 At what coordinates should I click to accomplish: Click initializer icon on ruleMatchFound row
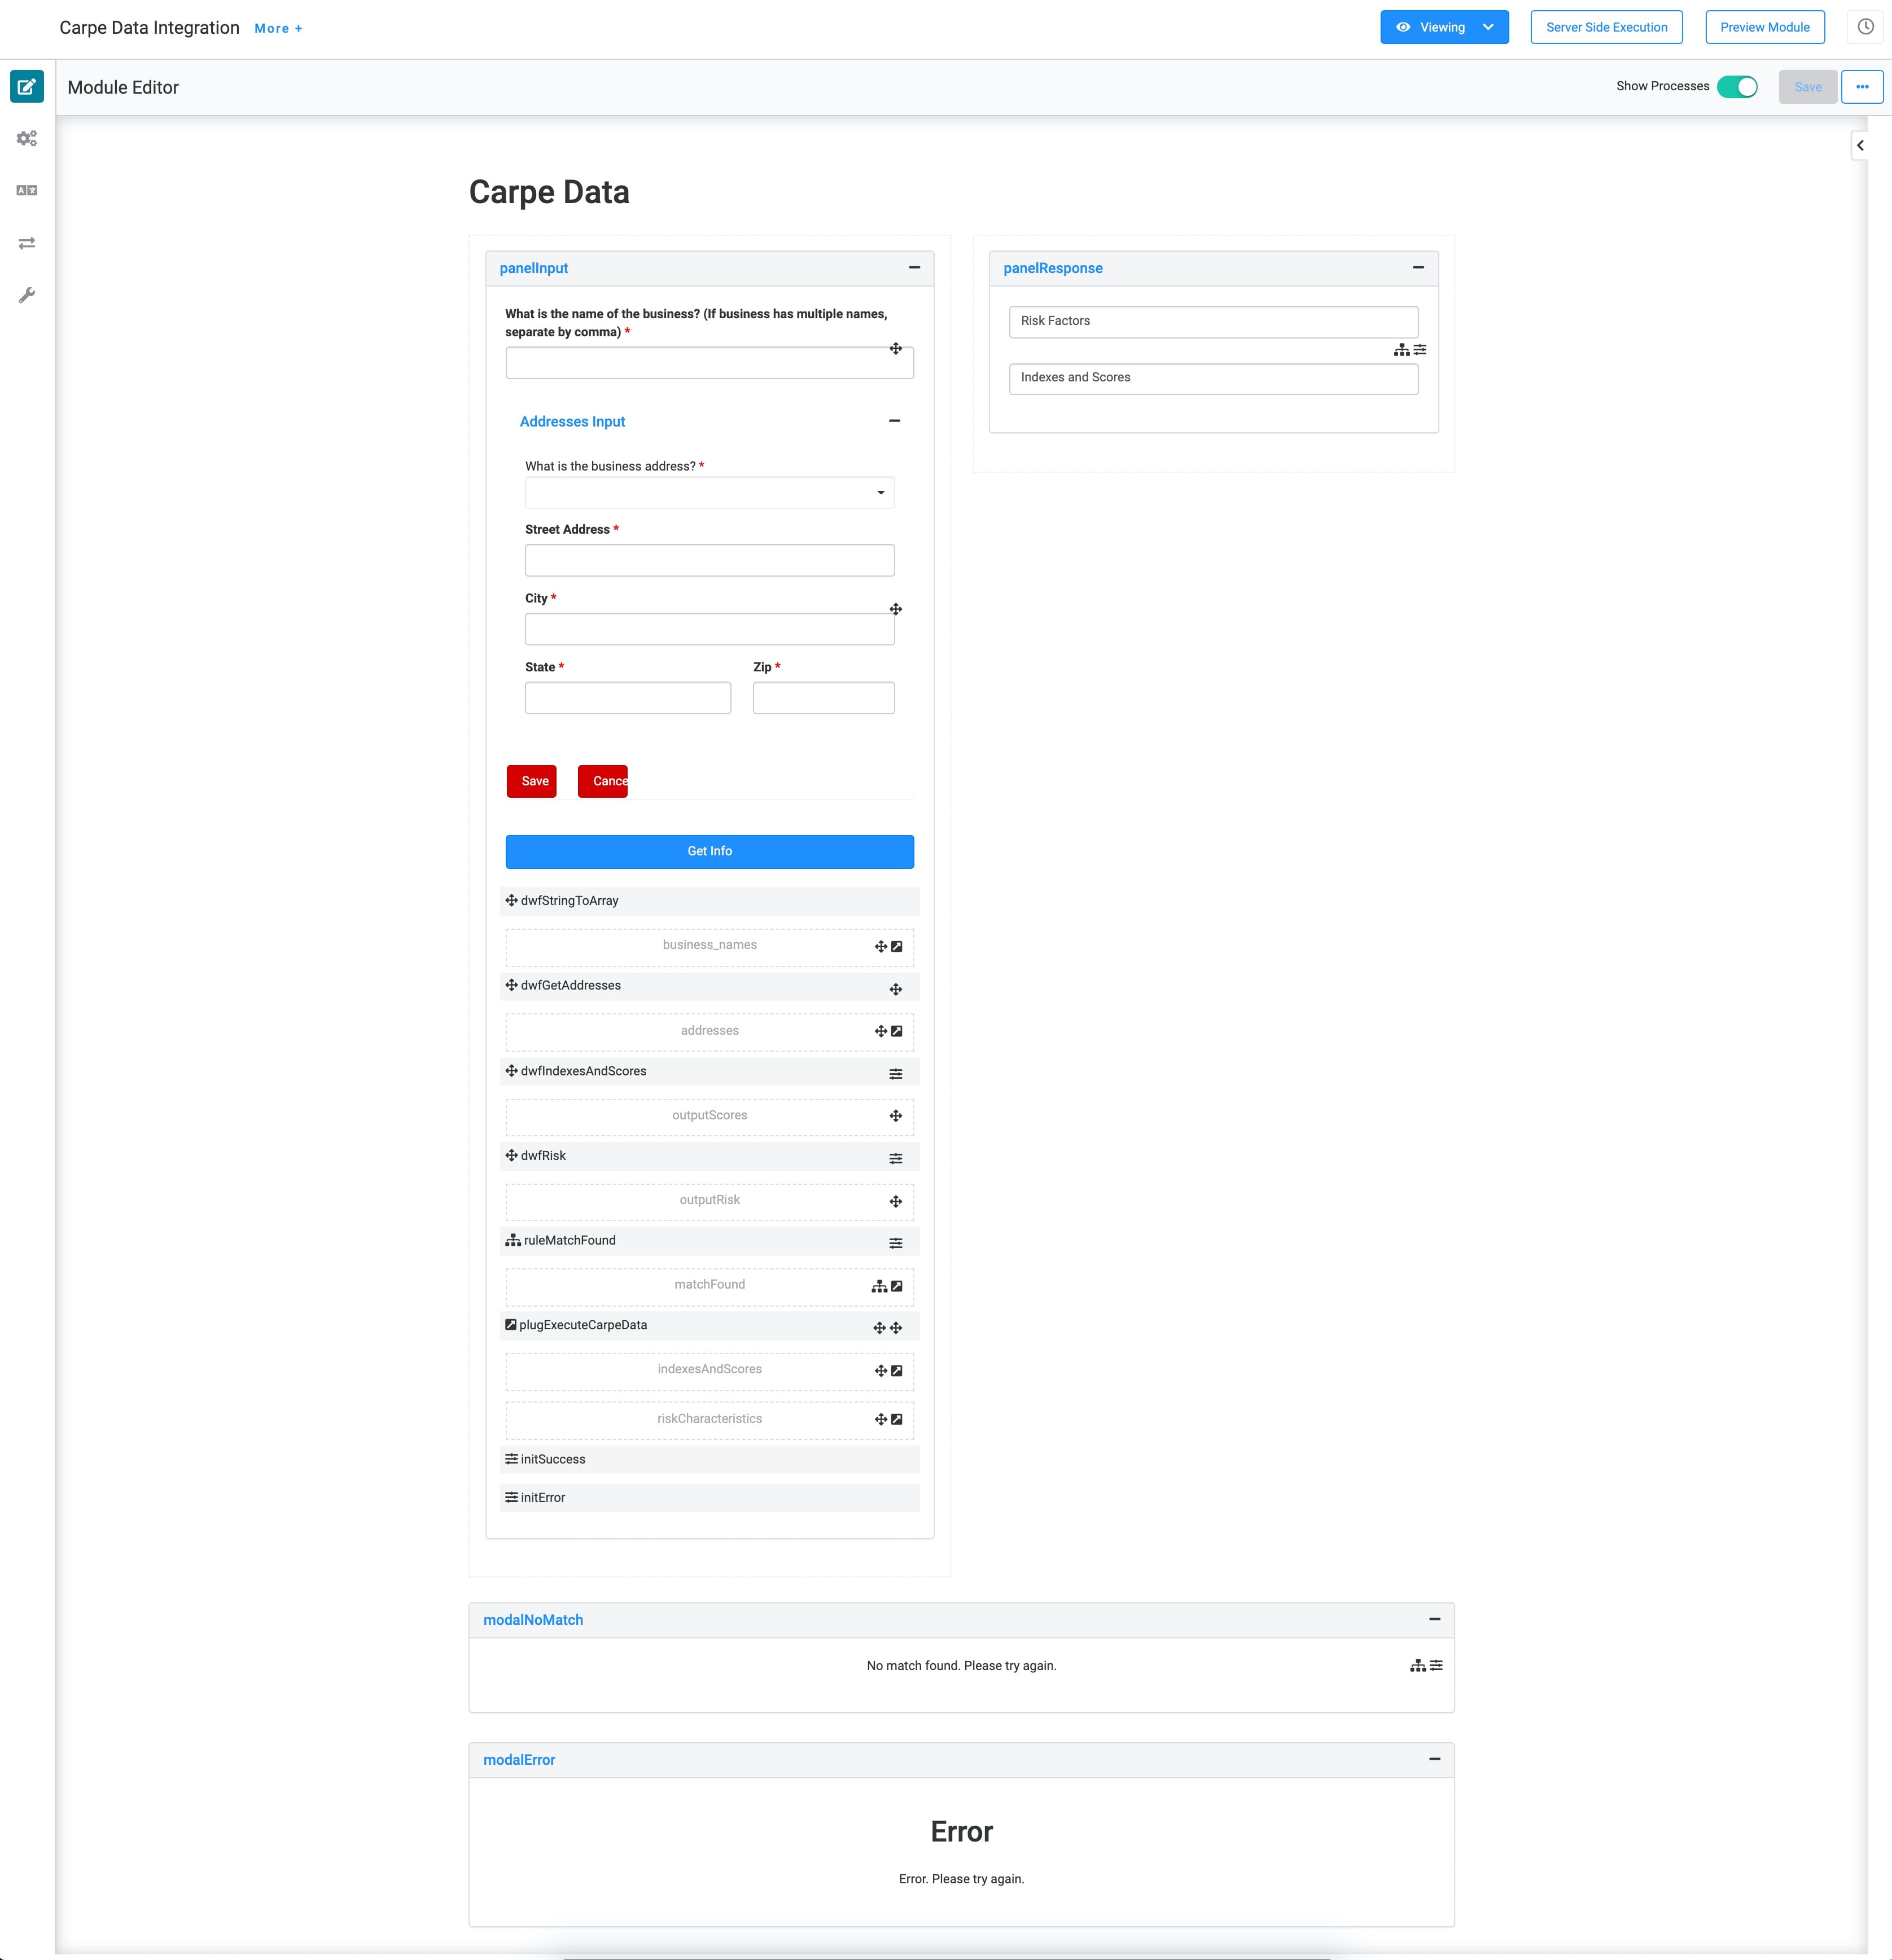tap(895, 1243)
